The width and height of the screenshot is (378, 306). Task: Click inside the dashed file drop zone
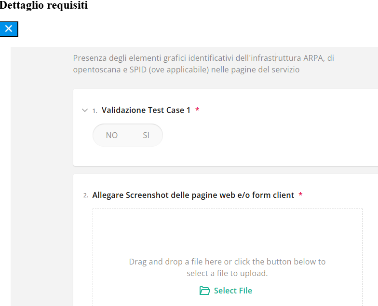coord(227,232)
